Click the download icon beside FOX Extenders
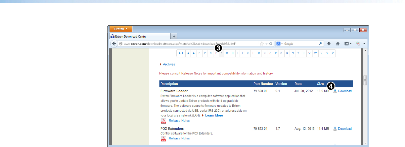Screen dimensions: 405x147 coord(335,129)
